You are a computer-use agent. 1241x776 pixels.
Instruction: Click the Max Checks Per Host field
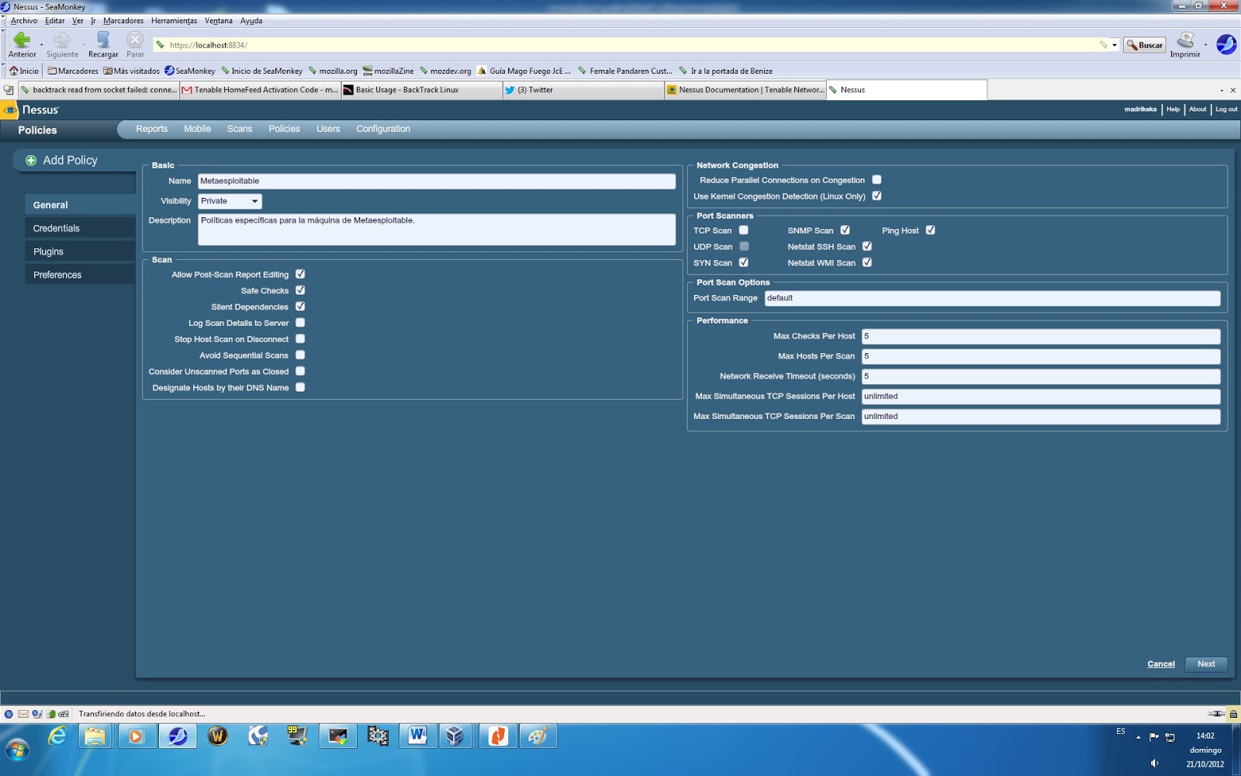pos(1041,336)
